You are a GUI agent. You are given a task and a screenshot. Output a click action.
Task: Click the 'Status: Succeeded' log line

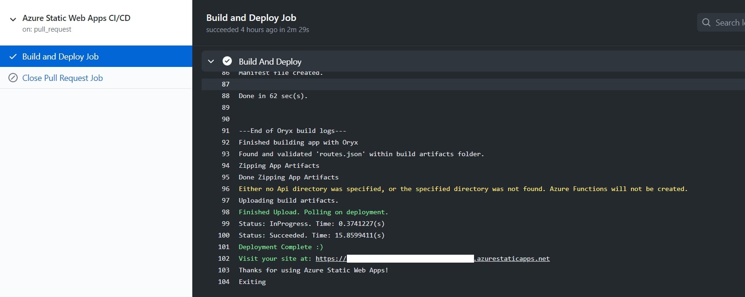(x=312, y=235)
